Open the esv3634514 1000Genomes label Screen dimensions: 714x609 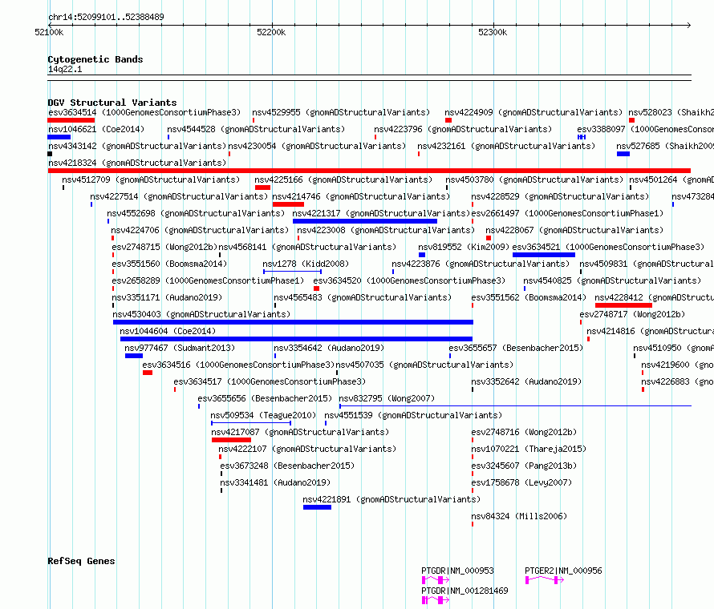[x=144, y=112]
